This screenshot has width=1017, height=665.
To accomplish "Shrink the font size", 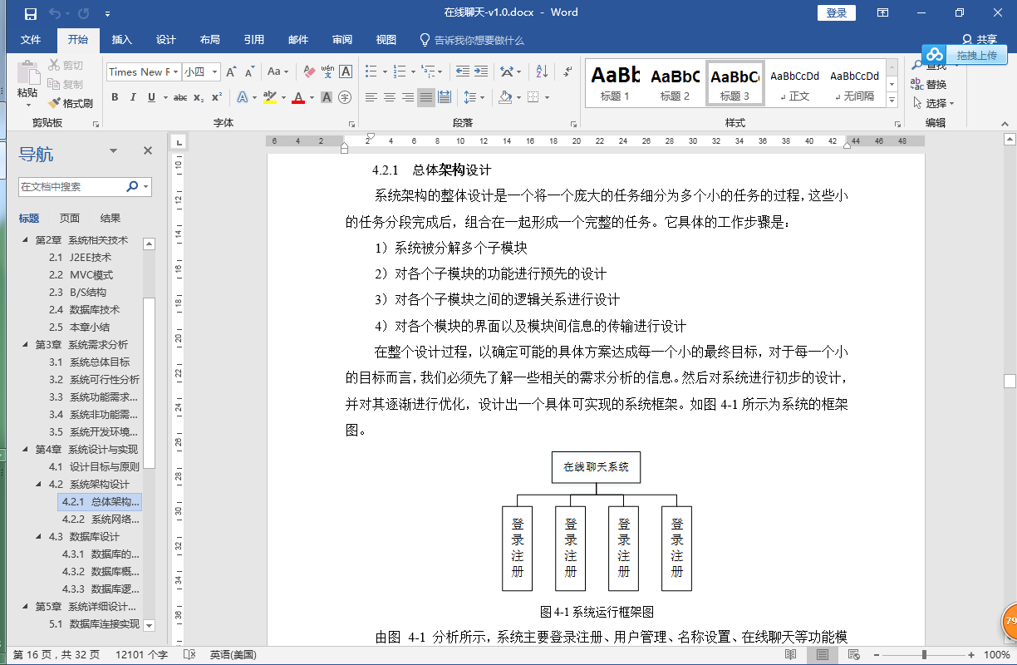I will [x=250, y=72].
